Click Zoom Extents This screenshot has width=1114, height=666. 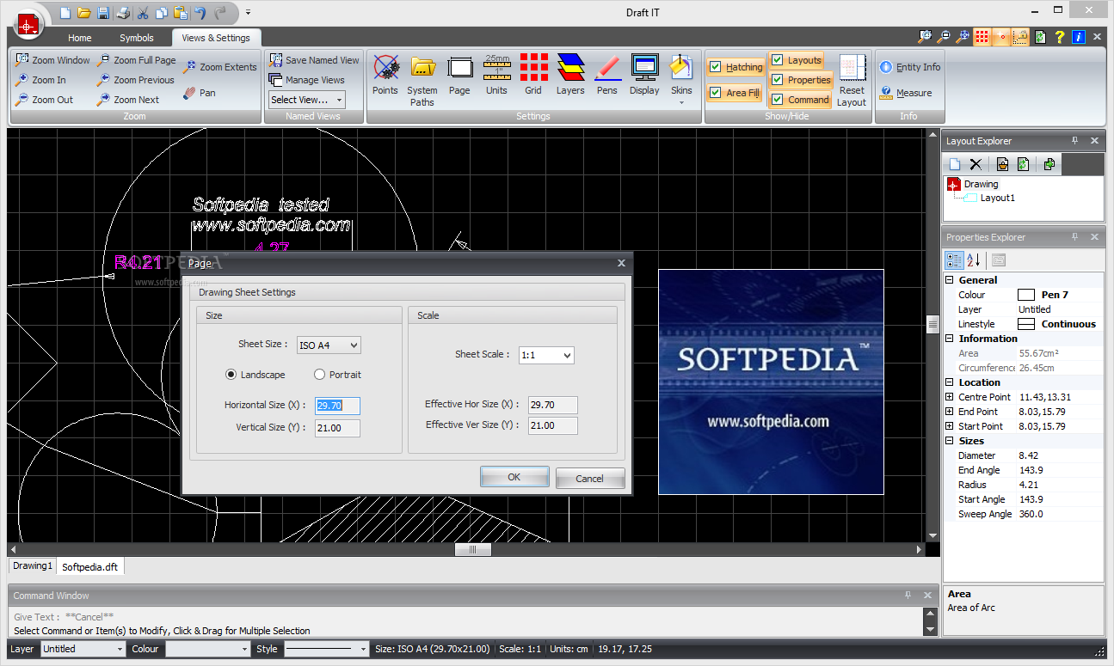tap(219, 67)
